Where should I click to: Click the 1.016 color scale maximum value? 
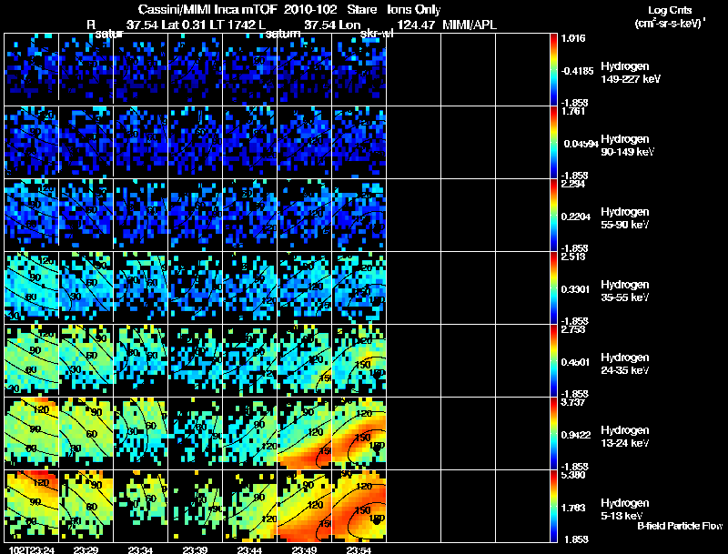(573, 38)
